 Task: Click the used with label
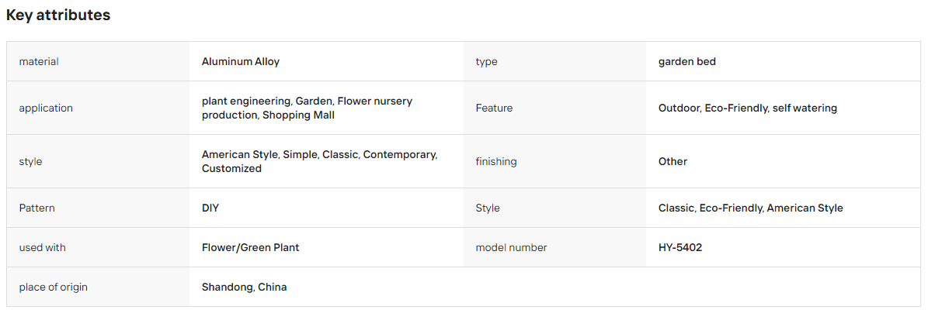[42, 247]
